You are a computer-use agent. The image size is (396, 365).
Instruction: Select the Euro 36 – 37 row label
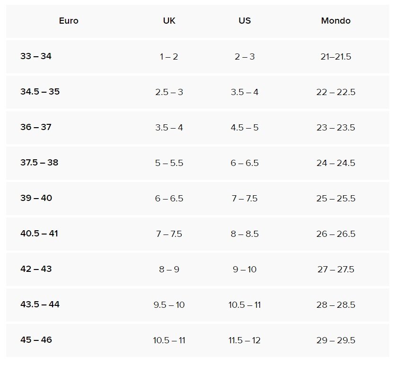coord(36,127)
